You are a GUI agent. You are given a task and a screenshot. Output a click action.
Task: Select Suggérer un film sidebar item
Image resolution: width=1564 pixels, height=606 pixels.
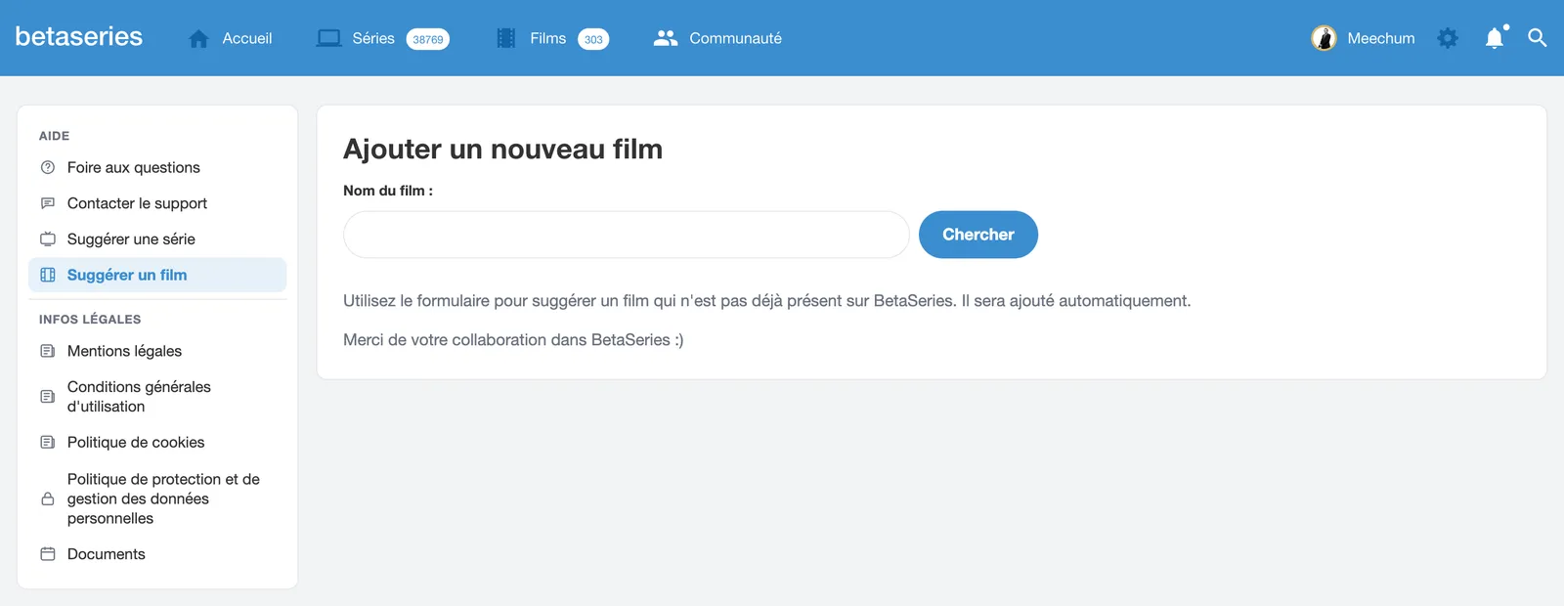157,275
